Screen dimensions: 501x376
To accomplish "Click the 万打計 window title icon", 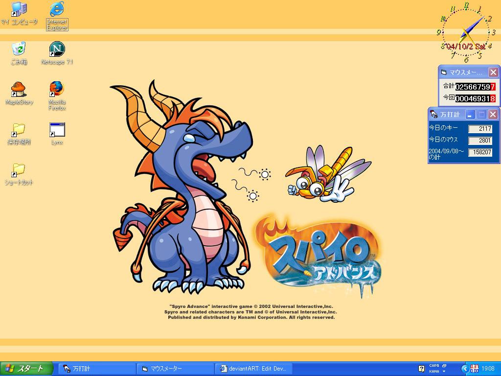I will pyautogui.click(x=433, y=114).
